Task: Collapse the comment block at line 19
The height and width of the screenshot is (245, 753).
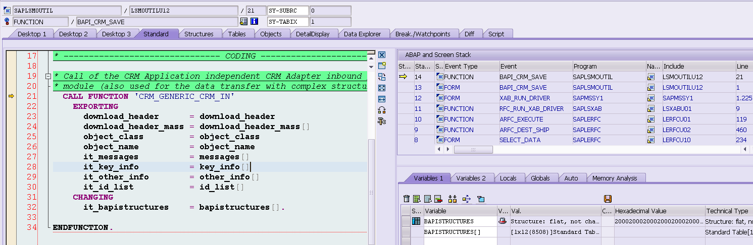Action: click(48, 76)
